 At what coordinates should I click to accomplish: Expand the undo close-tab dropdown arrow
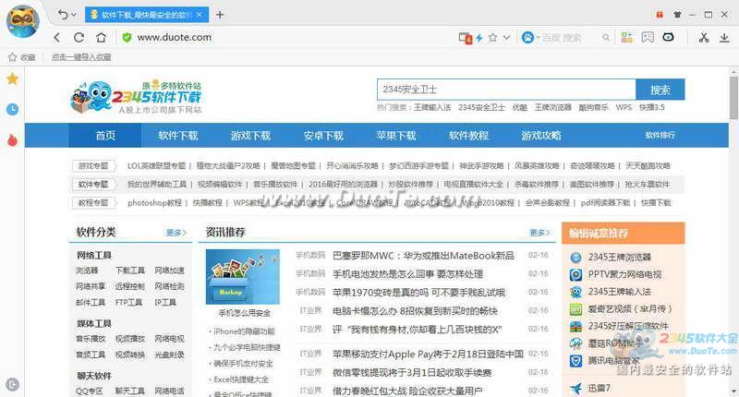tap(74, 15)
